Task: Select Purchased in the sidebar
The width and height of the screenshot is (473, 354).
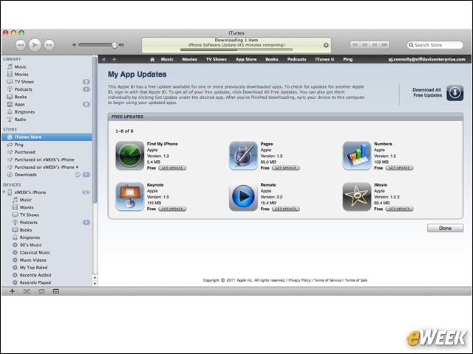Action: coord(47,153)
